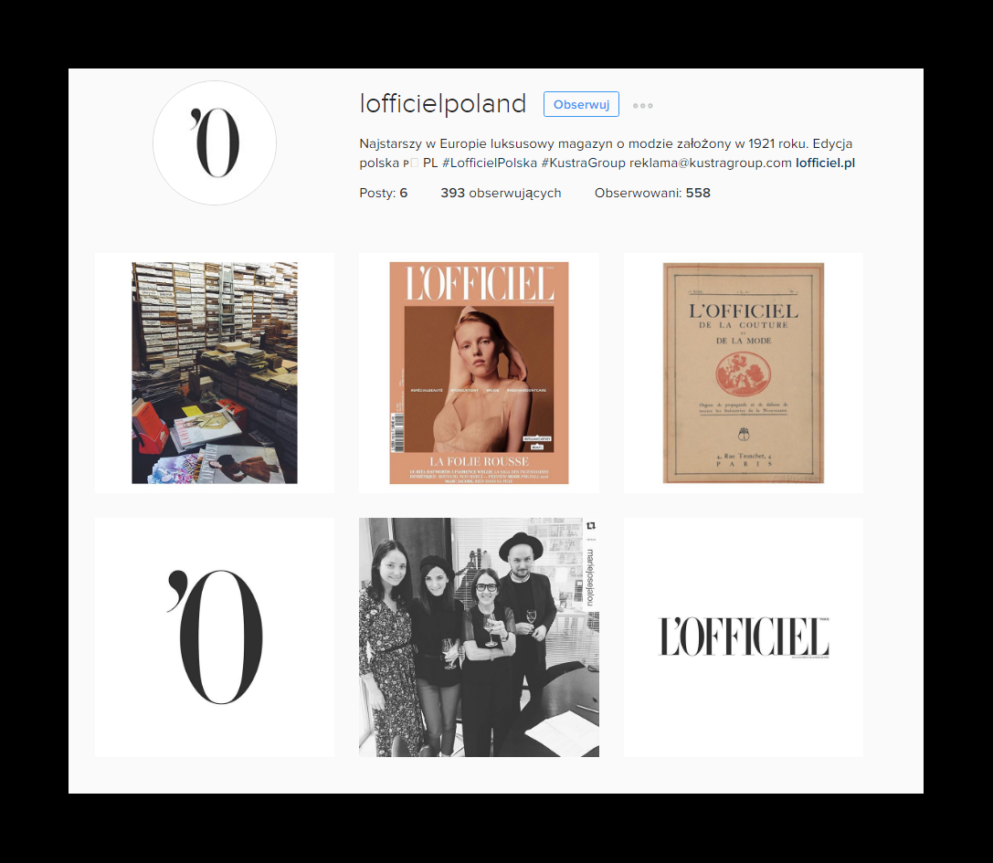
Task: Open the three-dots options menu
Action: click(643, 106)
